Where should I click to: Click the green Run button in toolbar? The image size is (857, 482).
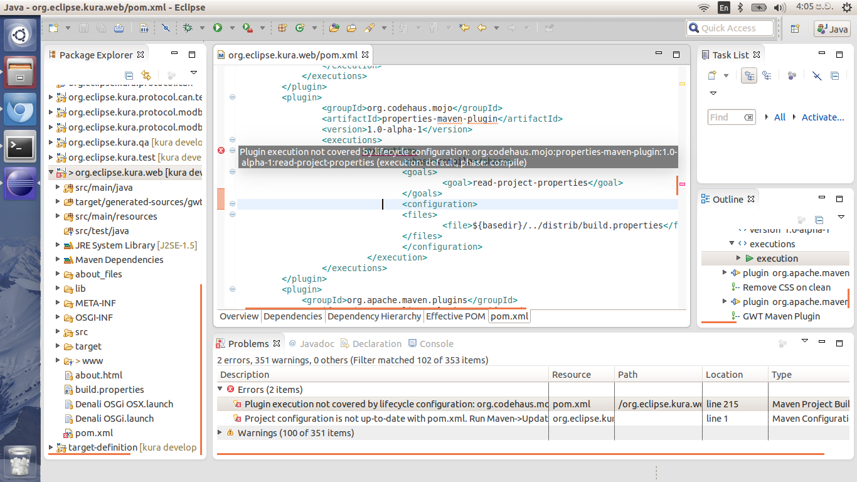218,28
